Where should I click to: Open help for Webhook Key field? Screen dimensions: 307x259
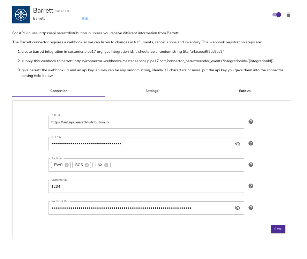(251, 208)
